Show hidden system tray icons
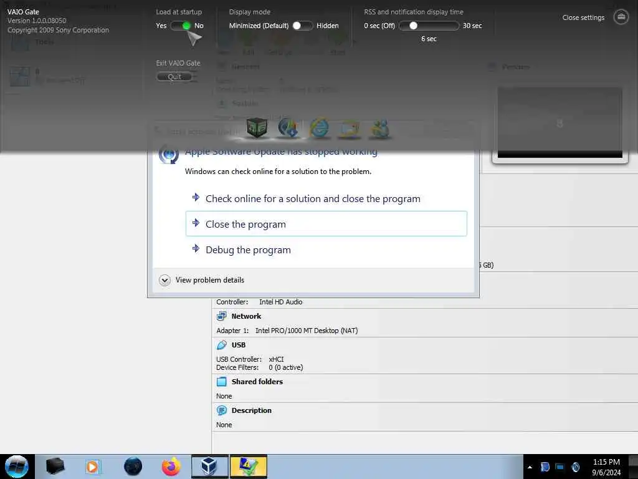638x479 pixels. [530, 467]
